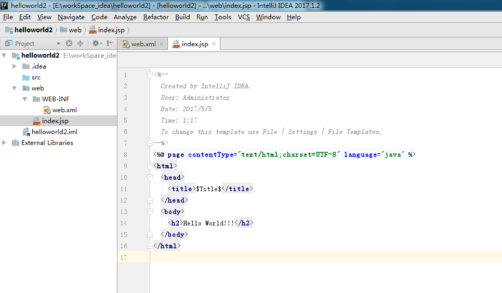Screen dimensions: 502x293
Task: Click contentType attribute on line 8
Action: pyautogui.click(x=211, y=155)
